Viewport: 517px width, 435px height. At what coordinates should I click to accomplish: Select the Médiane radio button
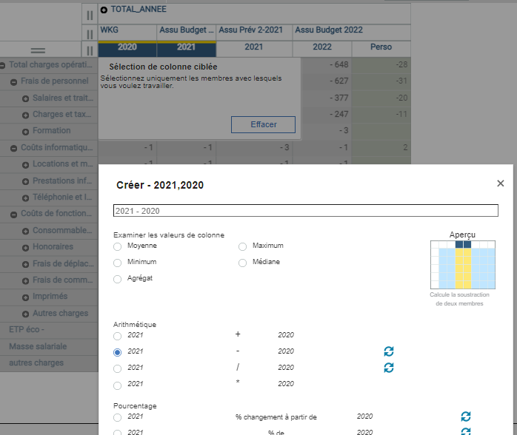pos(243,262)
